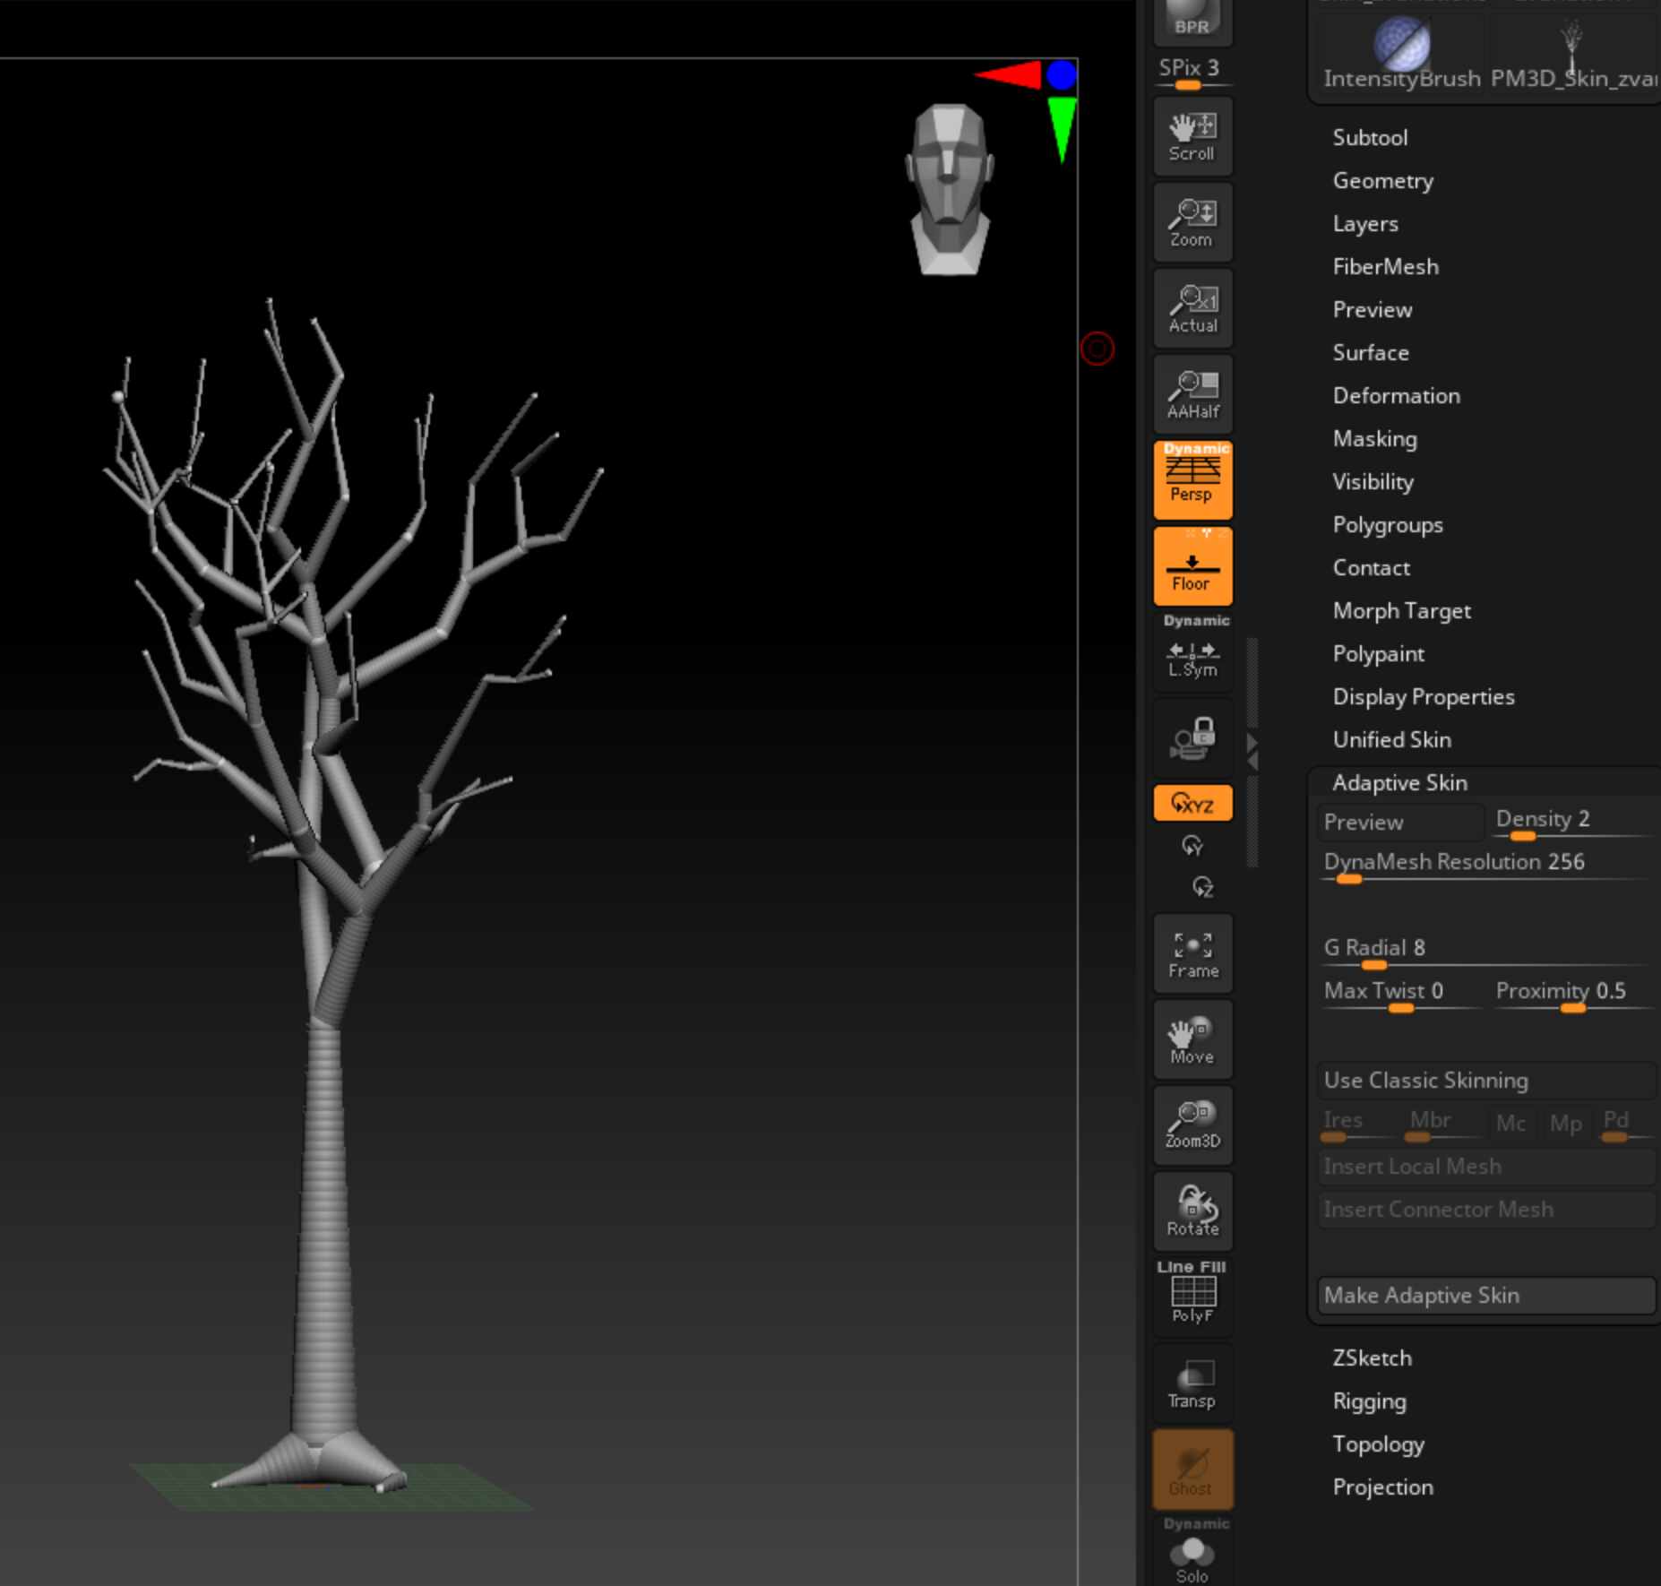Open the Polygroups menu
The width and height of the screenshot is (1661, 1586).
coord(1388,525)
